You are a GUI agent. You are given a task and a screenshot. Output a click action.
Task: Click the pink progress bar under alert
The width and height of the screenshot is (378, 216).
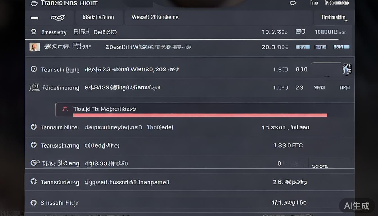coord(200,115)
